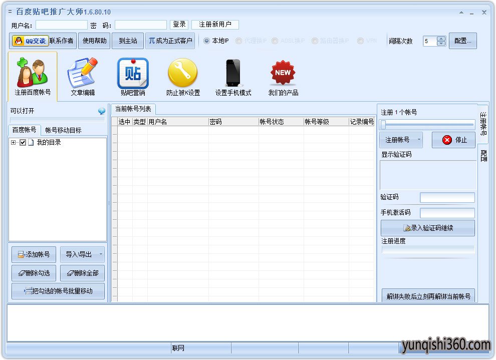
Task: Open the 注册百度帐号 section icon
Action: point(32,77)
